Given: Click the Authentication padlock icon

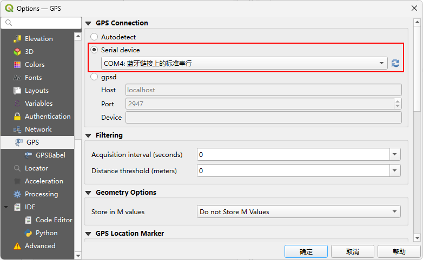Looking at the screenshot, I should [17, 117].
